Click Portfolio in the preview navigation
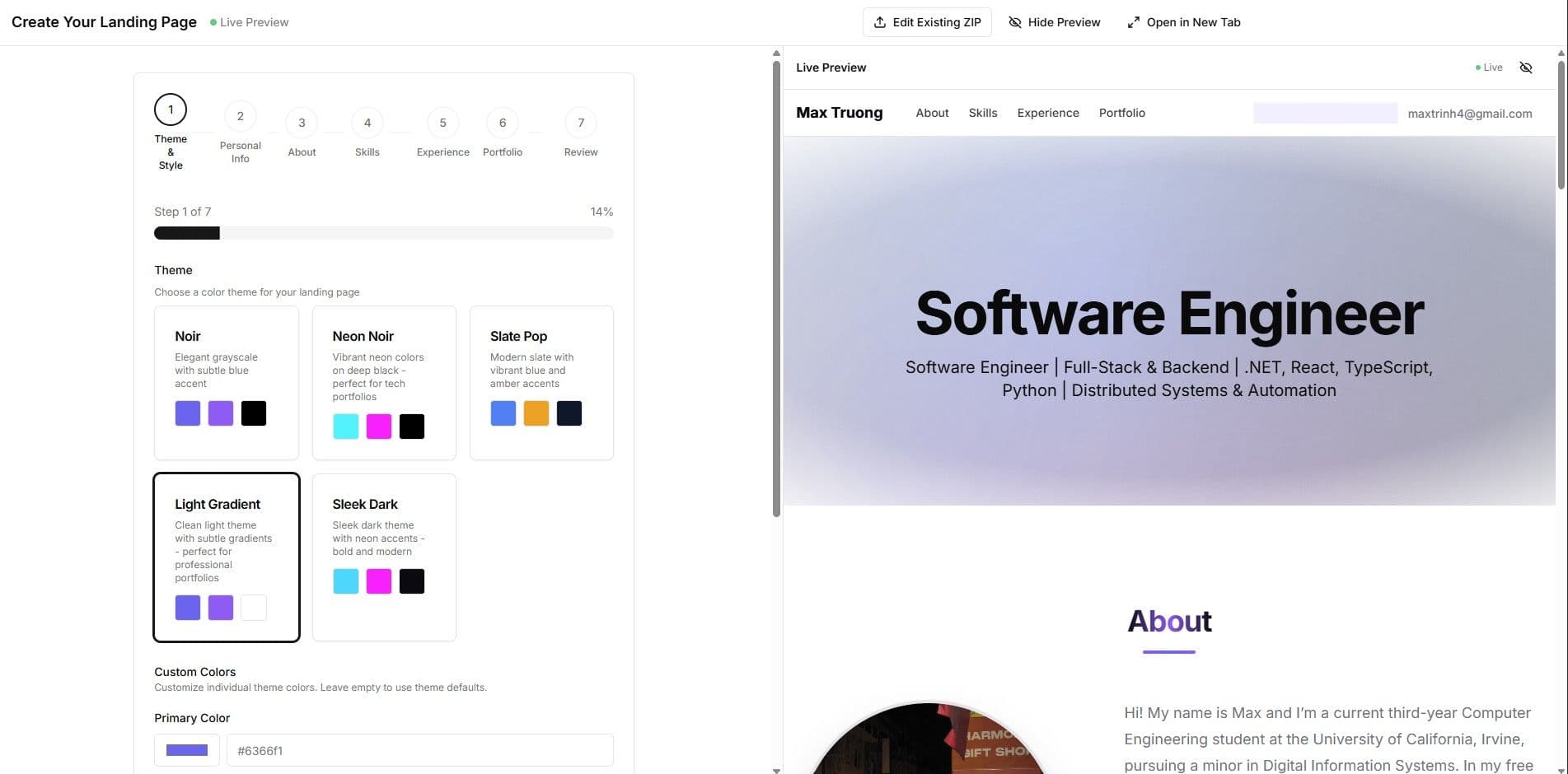The image size is (1568, 774). [1121, 113]
